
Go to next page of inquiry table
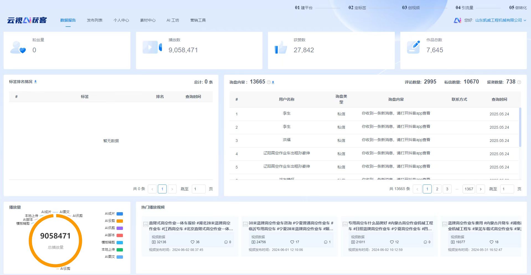(x=481, y=189)
